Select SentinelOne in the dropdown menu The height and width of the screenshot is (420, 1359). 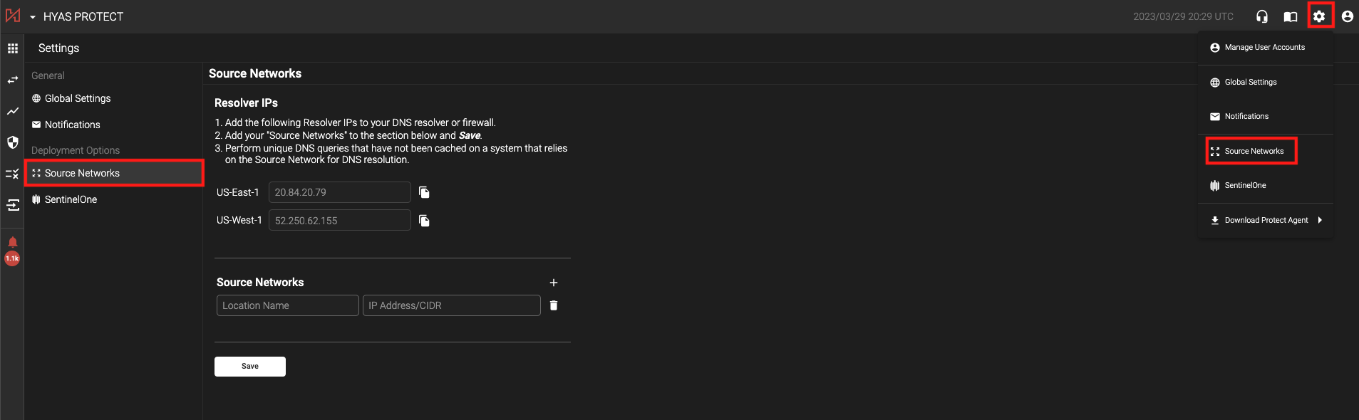pos(1245,185)
